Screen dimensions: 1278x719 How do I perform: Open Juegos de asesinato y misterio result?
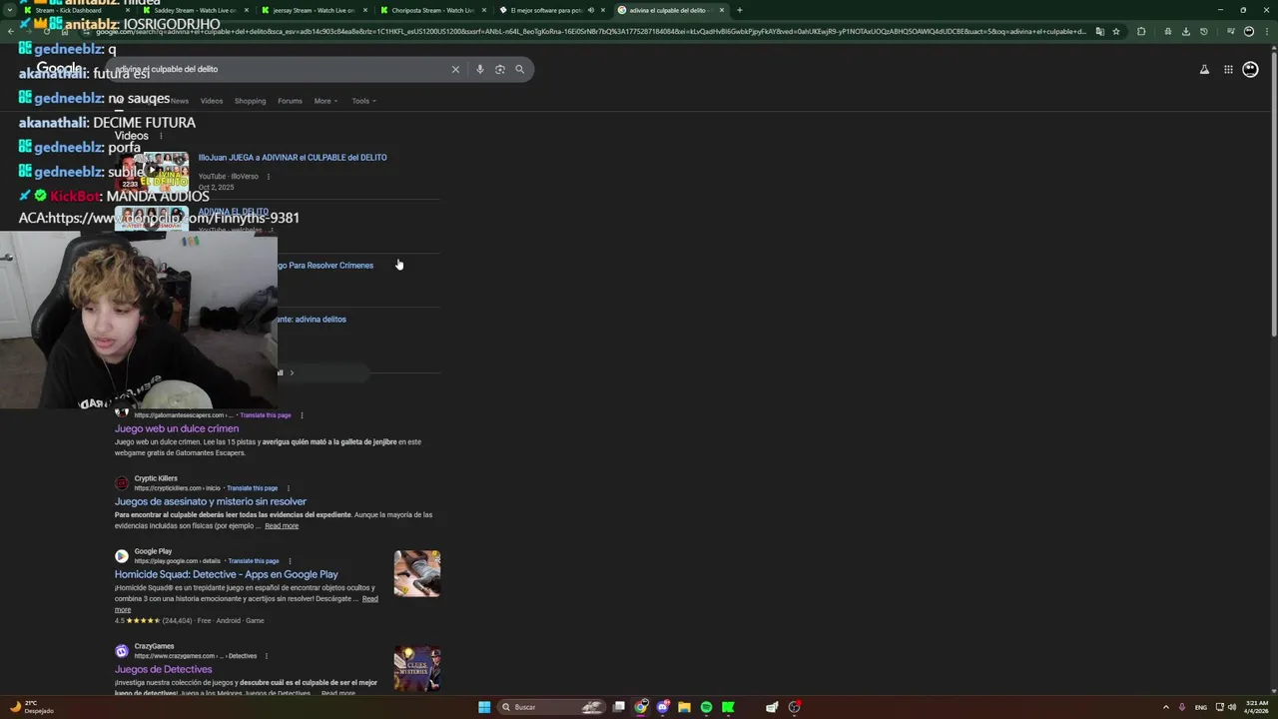point(211,501)
